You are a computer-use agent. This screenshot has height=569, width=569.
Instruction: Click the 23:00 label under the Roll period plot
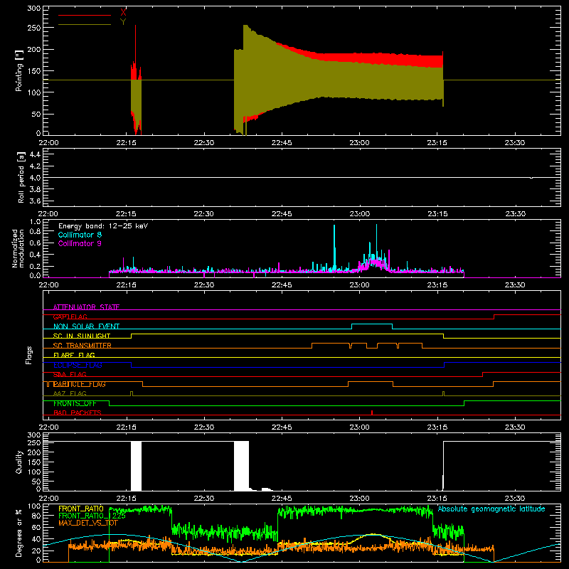pos(360,214)
